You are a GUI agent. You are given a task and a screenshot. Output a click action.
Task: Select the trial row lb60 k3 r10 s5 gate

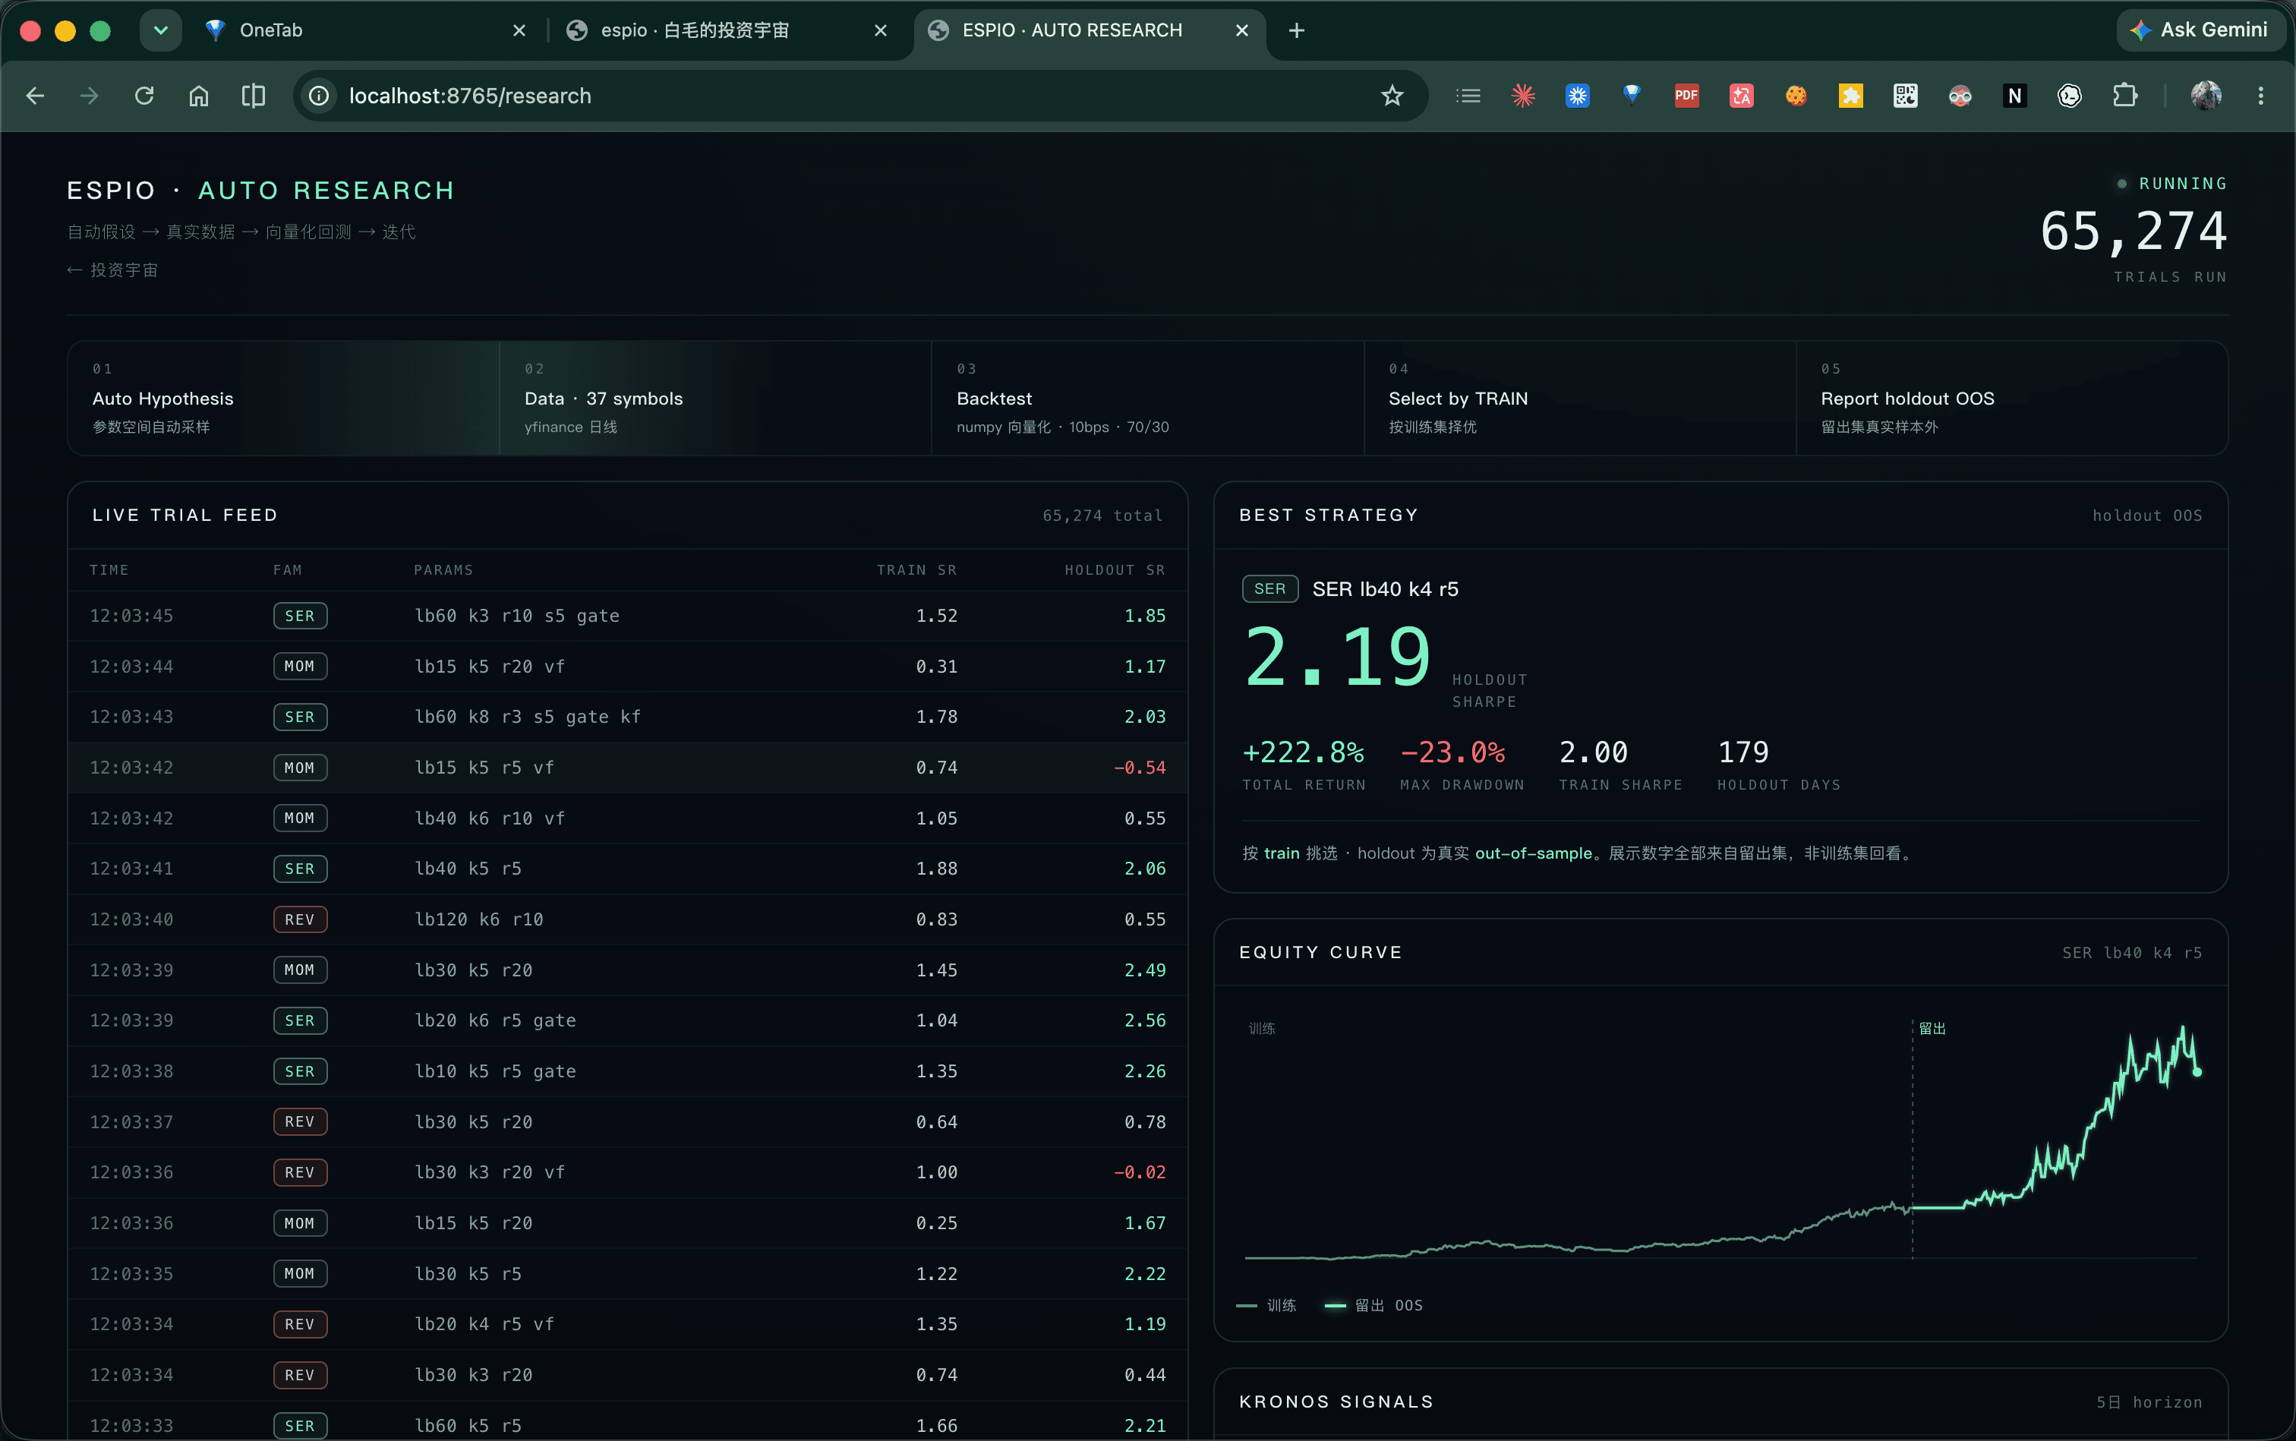point(627,616)
